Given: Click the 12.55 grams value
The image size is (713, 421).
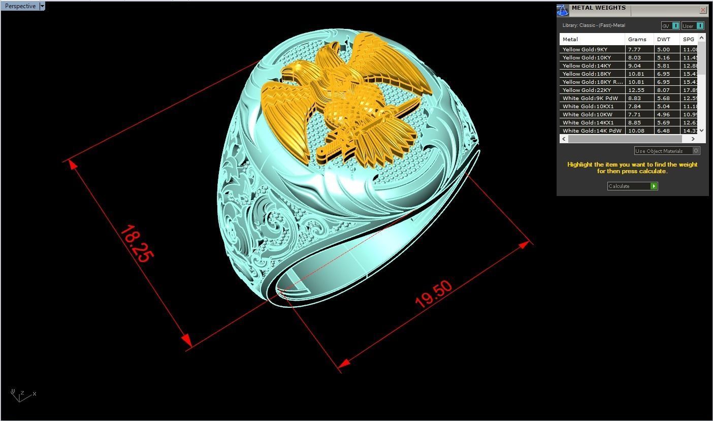Looking at the screenshot, I should [636, 90].
